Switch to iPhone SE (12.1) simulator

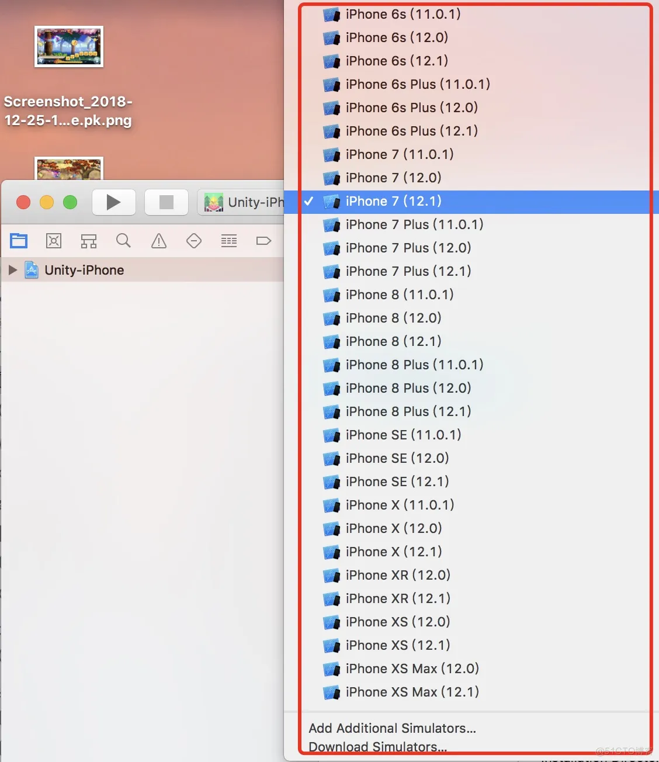coord(471,482)
